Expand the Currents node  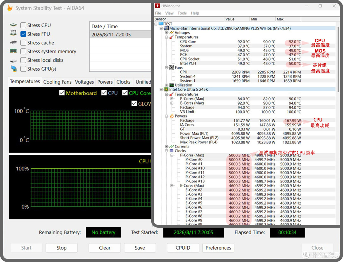coord(166,146)
